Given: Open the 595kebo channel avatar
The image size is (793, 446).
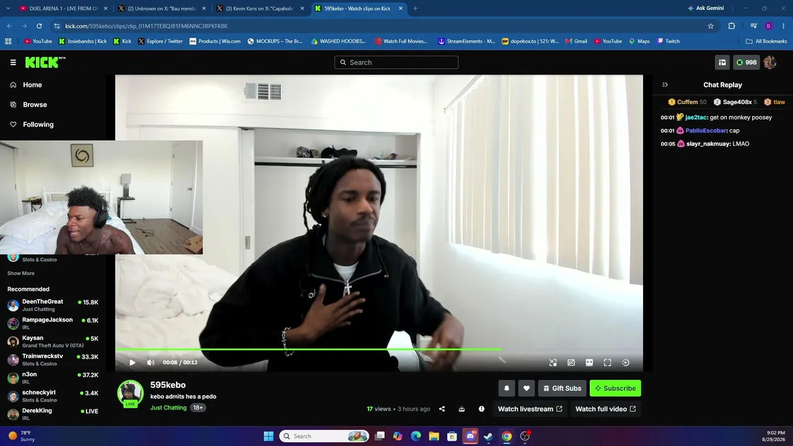Looking at the screenshot, I should pos(130,393).
